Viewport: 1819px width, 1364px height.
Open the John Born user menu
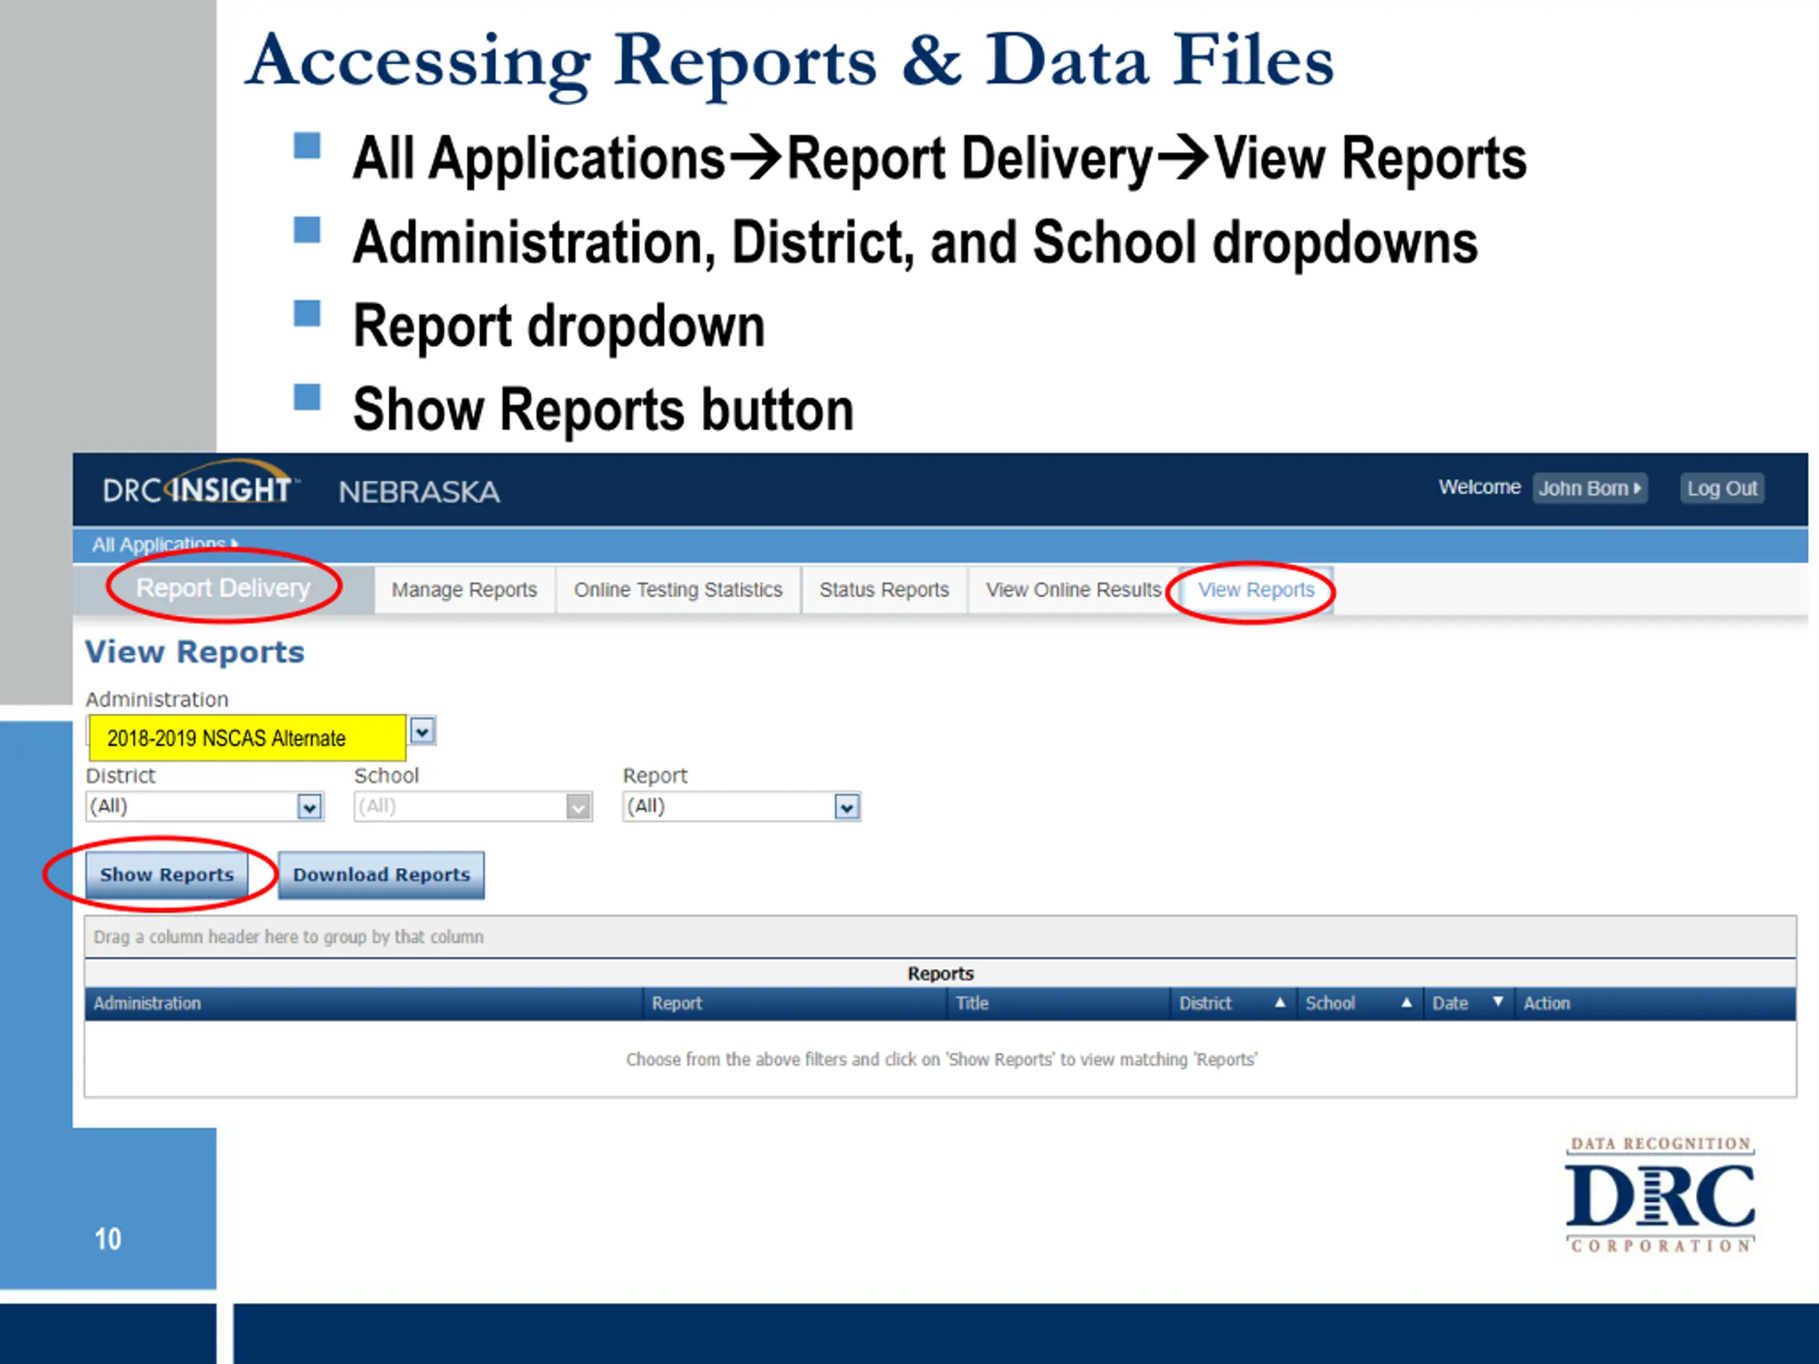point(1589,488)
